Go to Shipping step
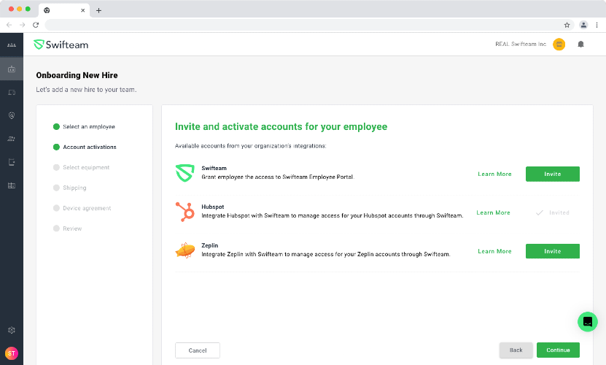This screenshot has height=365, width=606. point(69,188)
